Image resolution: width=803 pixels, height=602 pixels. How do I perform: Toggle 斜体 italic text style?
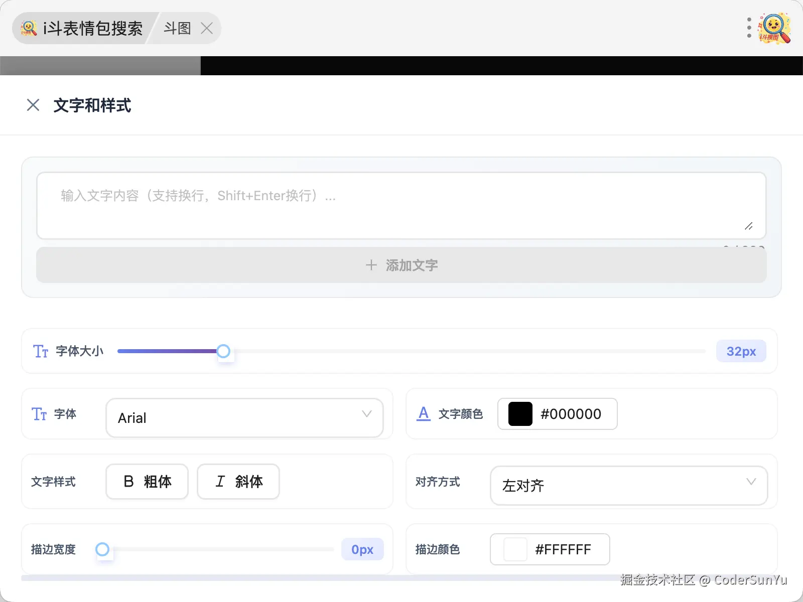click(x=238, y=482)
